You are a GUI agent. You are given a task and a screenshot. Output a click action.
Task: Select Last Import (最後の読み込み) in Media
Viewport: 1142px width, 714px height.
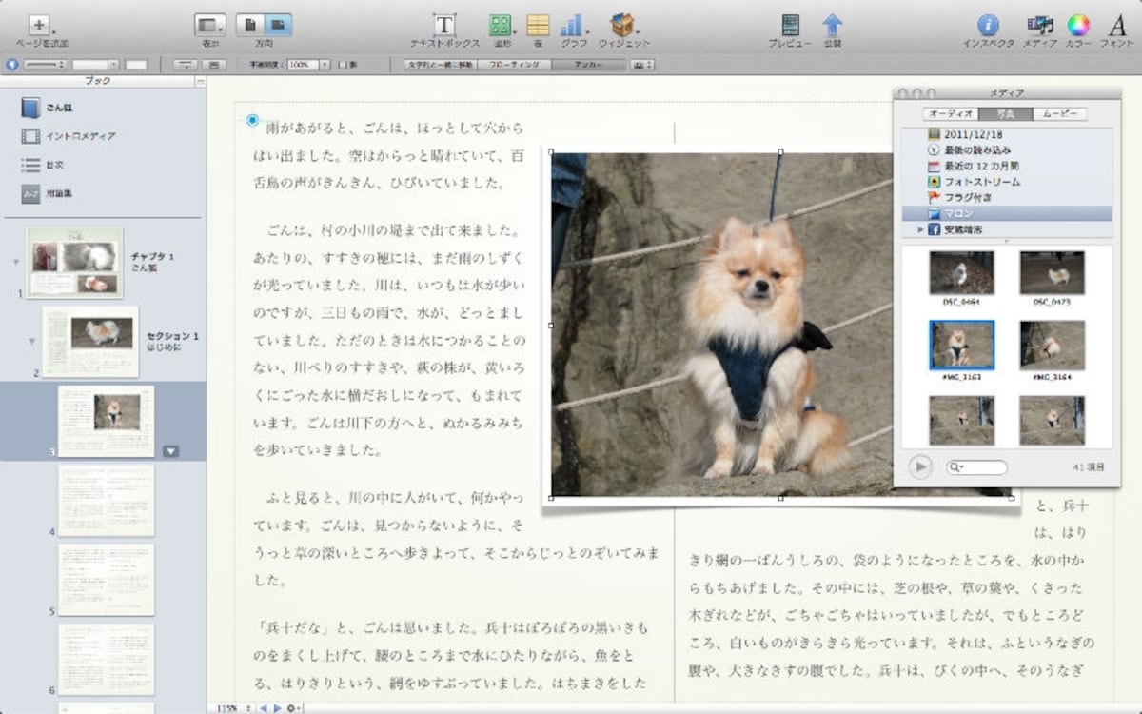point(1007,150)
